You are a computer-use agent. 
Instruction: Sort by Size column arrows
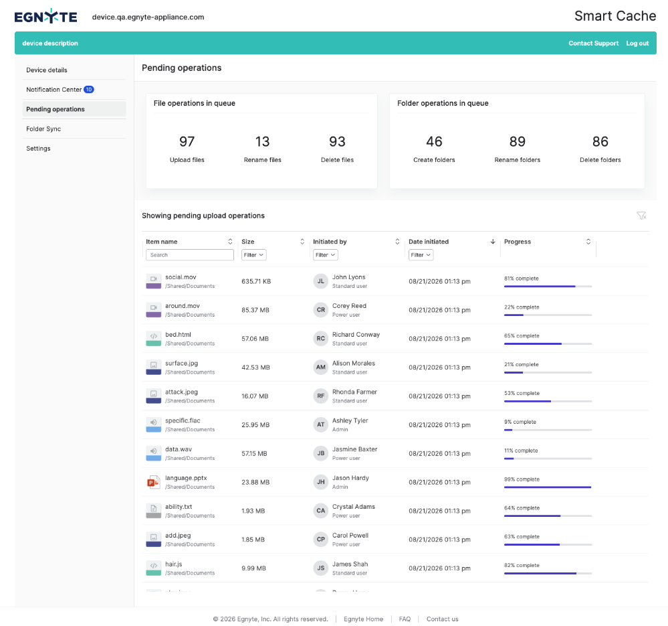click(x=302, y=241)
